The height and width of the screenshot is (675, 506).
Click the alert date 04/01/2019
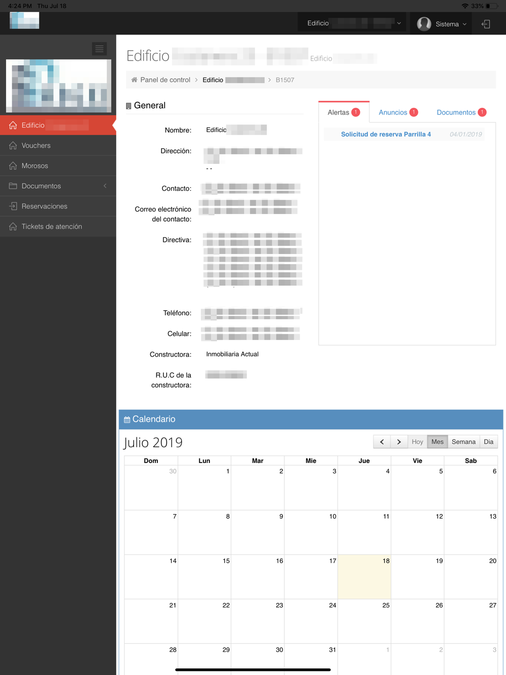tap(466, 134)
